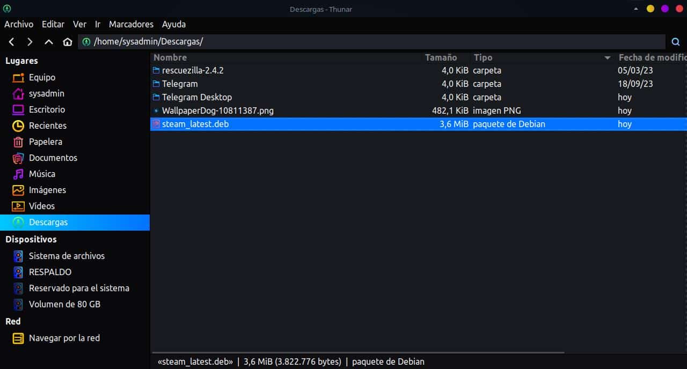Select the Equipo label in sidebar
Screen dimensions: 687x369
pyautogui.click(x=42, y=77)
